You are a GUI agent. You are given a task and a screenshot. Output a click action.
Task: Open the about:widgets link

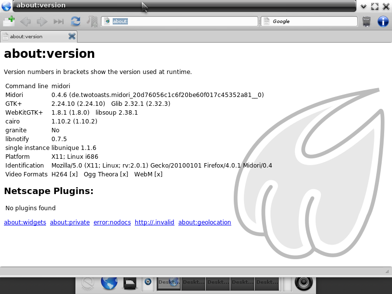tap(25, 222)
